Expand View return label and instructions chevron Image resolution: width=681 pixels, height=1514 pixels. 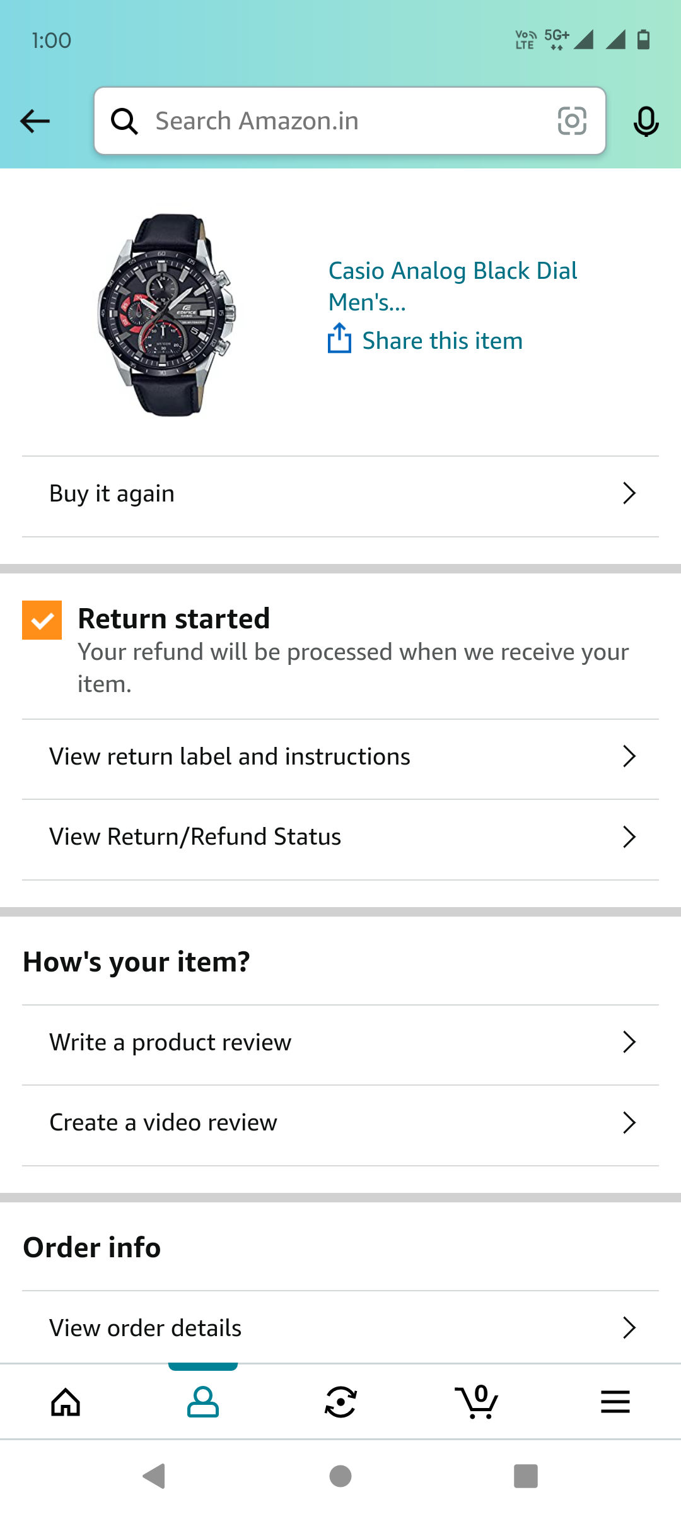coord(629,756)
